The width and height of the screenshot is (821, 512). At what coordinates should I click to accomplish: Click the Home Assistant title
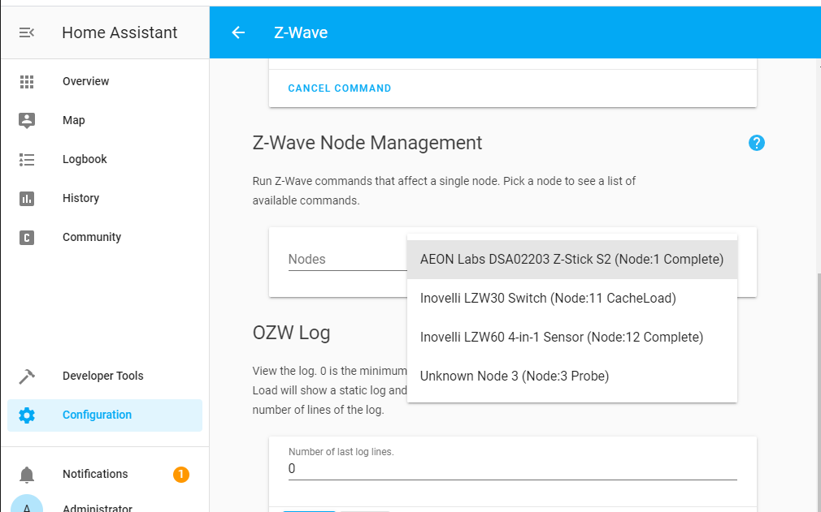pos(120,32)
